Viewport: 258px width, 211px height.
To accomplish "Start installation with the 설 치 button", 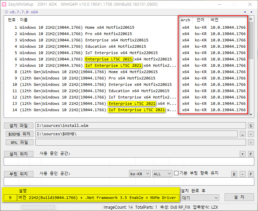I will pyautogui.click(x=239, y=197).
